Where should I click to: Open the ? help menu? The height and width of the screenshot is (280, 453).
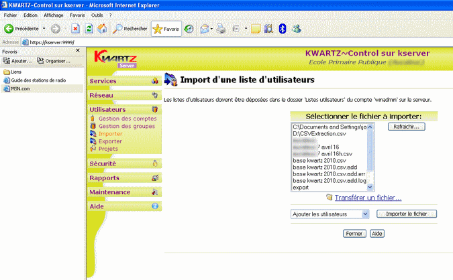coord(110,15)
